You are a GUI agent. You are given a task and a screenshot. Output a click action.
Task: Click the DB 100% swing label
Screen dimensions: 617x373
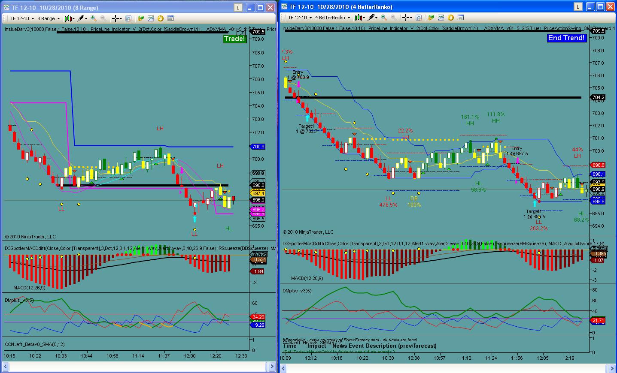pos(414,202)
